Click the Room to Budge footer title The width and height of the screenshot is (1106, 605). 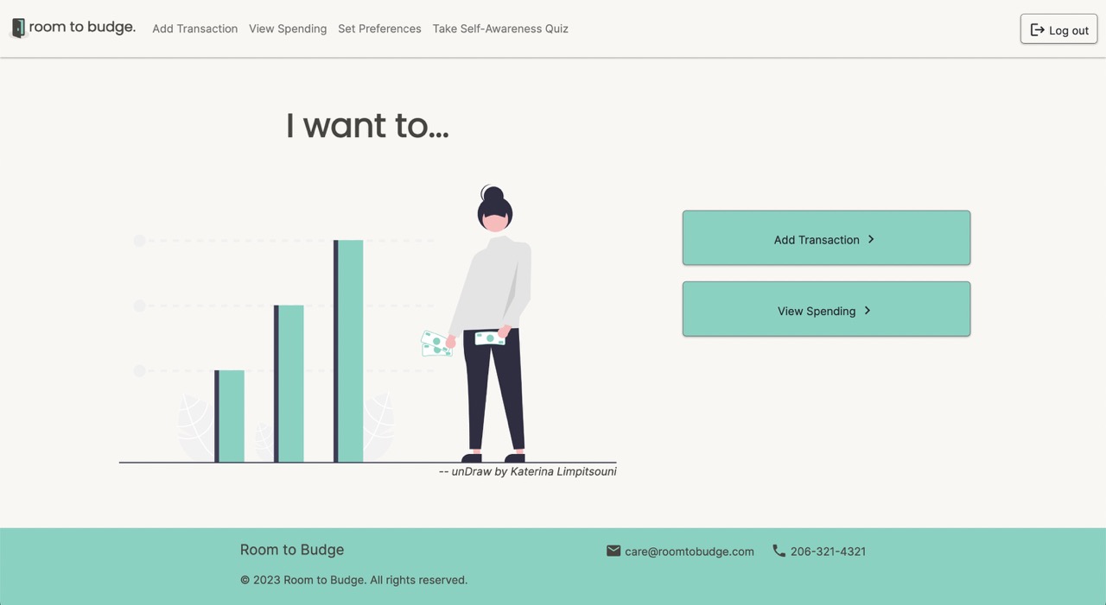point(292,550)
